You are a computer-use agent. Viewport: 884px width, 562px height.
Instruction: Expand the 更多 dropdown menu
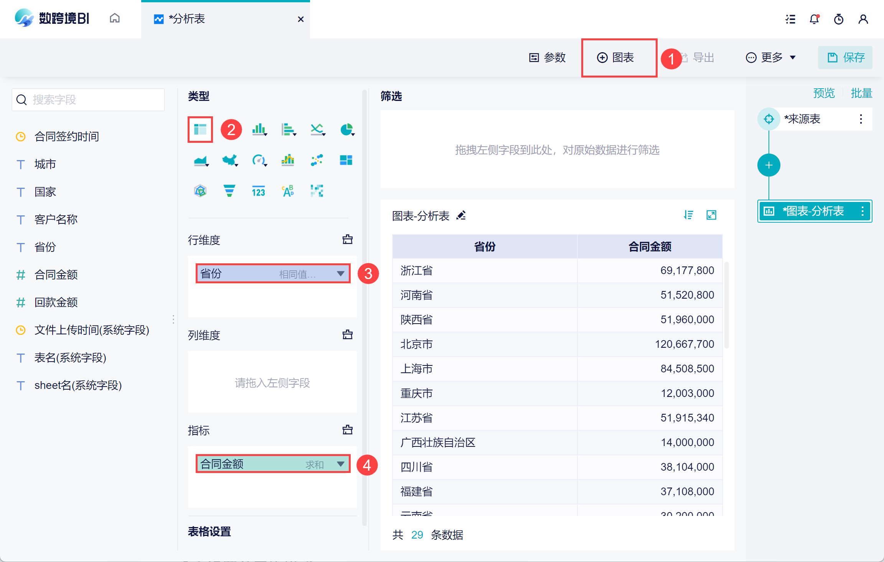coord(771,58)
